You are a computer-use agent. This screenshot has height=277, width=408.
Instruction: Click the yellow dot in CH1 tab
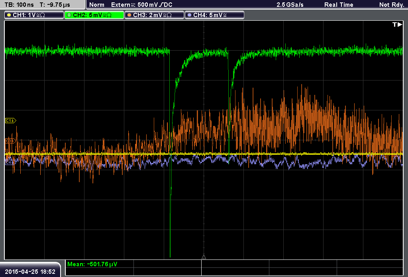pyautogui.click(x=9, y=15)
